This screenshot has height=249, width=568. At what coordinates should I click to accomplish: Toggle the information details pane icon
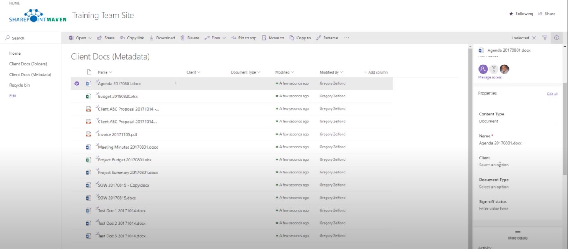coord(556,38)
